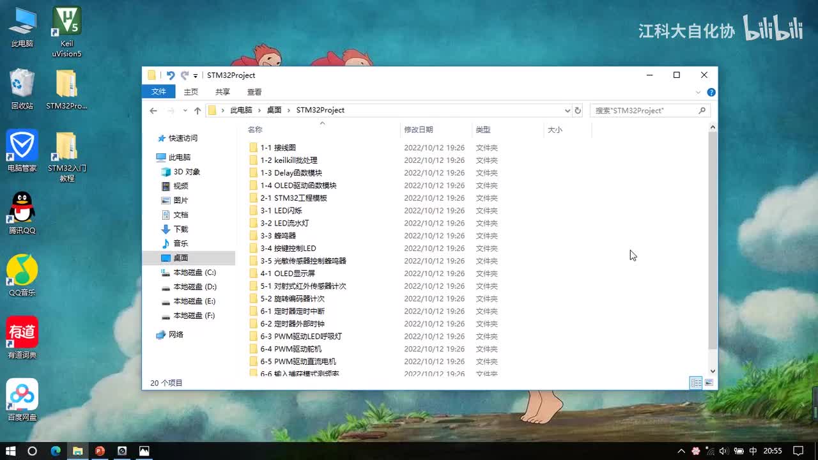The height and width of the screenshot is (460, 818).
Task: Select folder 4-1 OLED显示屏
Action: click(288, 273)
